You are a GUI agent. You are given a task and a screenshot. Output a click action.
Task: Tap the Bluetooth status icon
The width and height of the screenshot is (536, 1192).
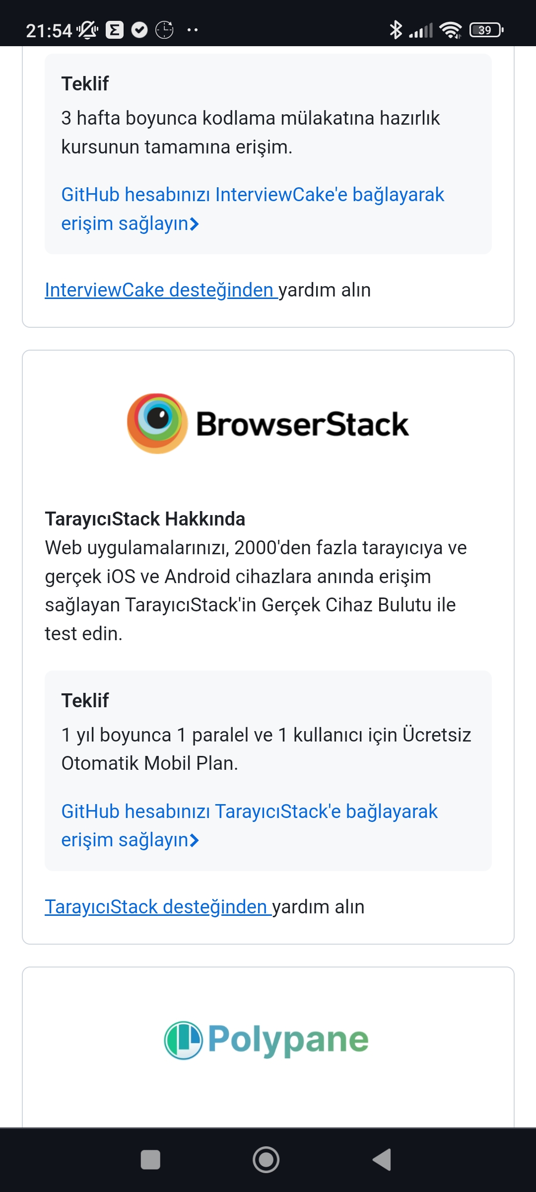[396, 30]
